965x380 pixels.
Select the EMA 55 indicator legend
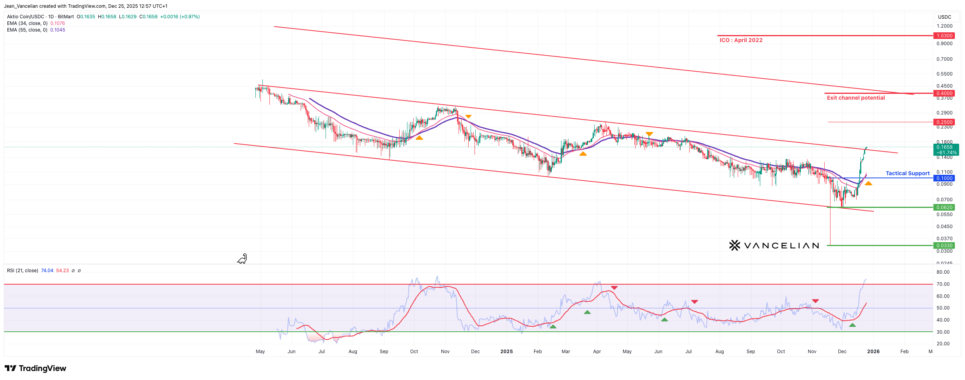[x=27, y=30]
